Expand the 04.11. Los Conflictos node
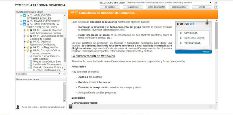This screenshot has width=233, height=115. click(x=24, y=36)
